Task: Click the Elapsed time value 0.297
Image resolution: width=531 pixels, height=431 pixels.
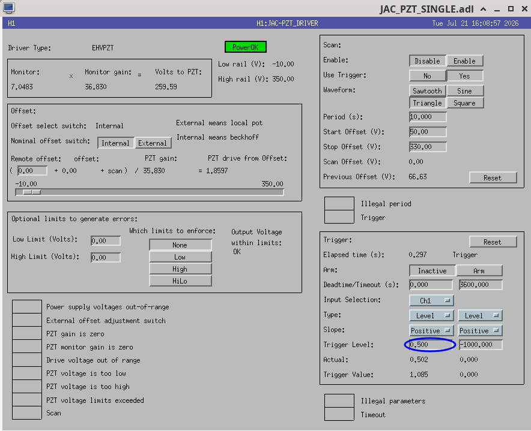Action: [418, 255]
